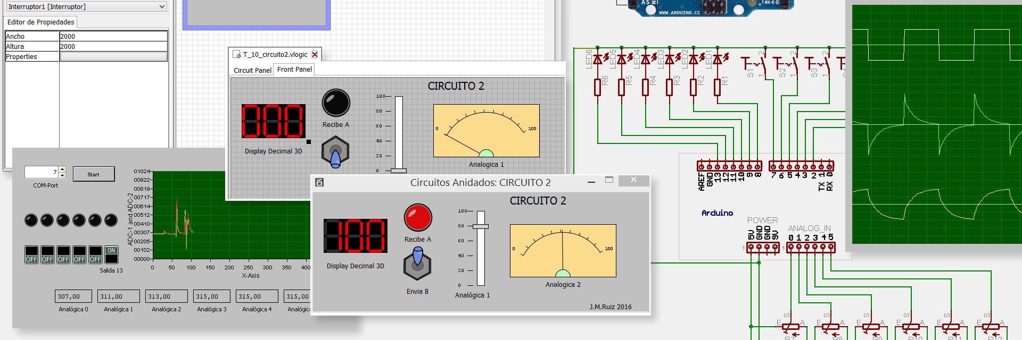Screen dimensions: 1022x340
Task: Click the ANALOG_IN header connector
Action: [x=811, y=248]
